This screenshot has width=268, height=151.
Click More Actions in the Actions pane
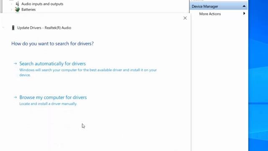210,14
